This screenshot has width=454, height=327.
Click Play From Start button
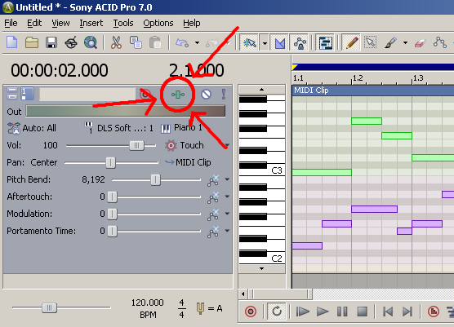[x=303, y=312]
